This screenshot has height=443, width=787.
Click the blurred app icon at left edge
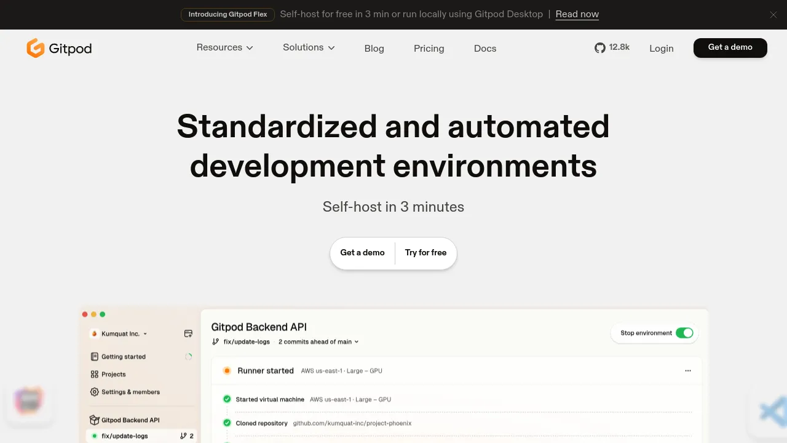30,401
